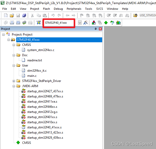Click the Save All icon
The image size is (156, 149).
24,15
